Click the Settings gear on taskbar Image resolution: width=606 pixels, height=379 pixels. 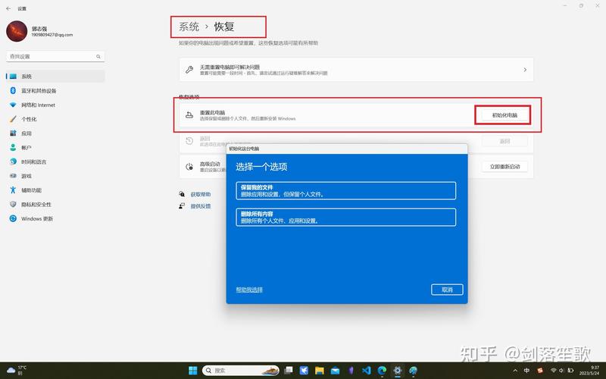pyautogui.click(x=397, y=371)
